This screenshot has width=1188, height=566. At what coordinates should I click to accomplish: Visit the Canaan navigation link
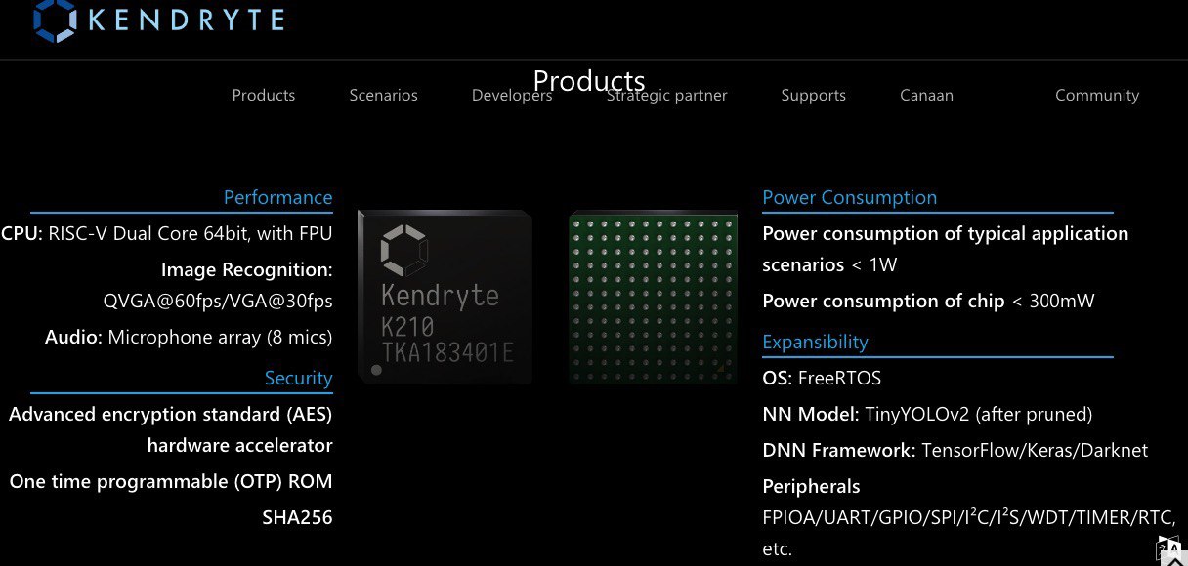tap(926, 95)
